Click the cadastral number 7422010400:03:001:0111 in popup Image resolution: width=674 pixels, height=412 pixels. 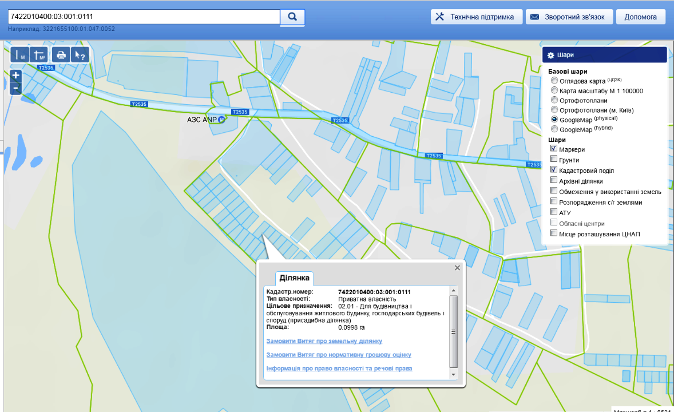(374, 292)
